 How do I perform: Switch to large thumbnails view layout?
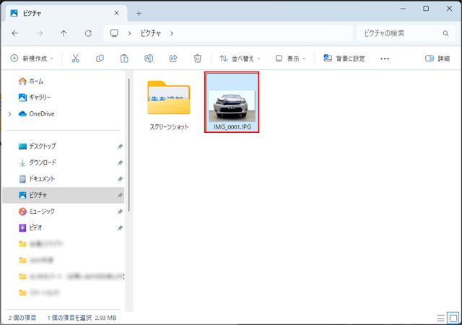point(453,317)
